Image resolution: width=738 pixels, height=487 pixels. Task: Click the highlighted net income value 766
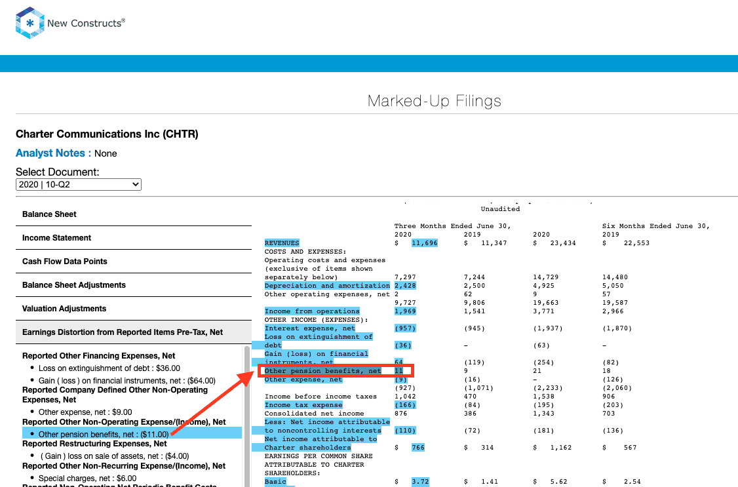[x=418, y=447]
